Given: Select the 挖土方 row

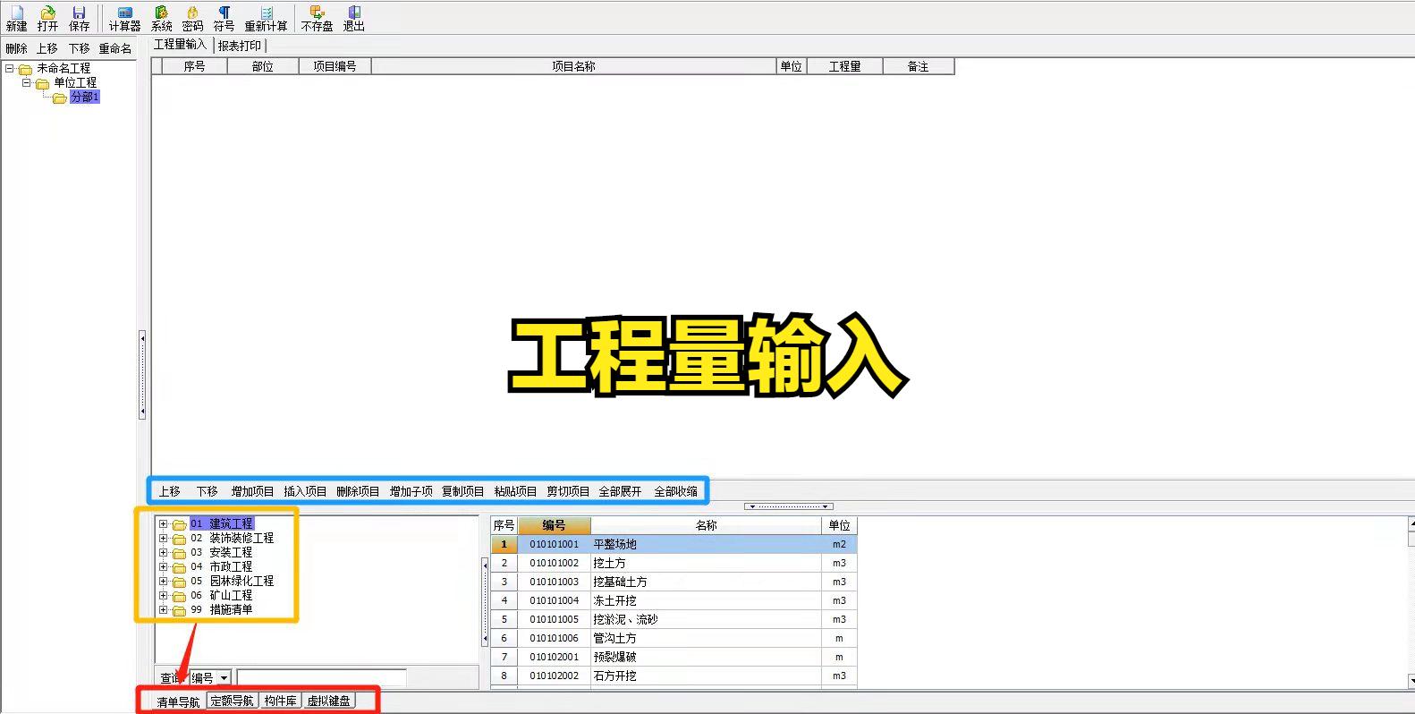Looking at the screenshot, I should coord(674,563).
